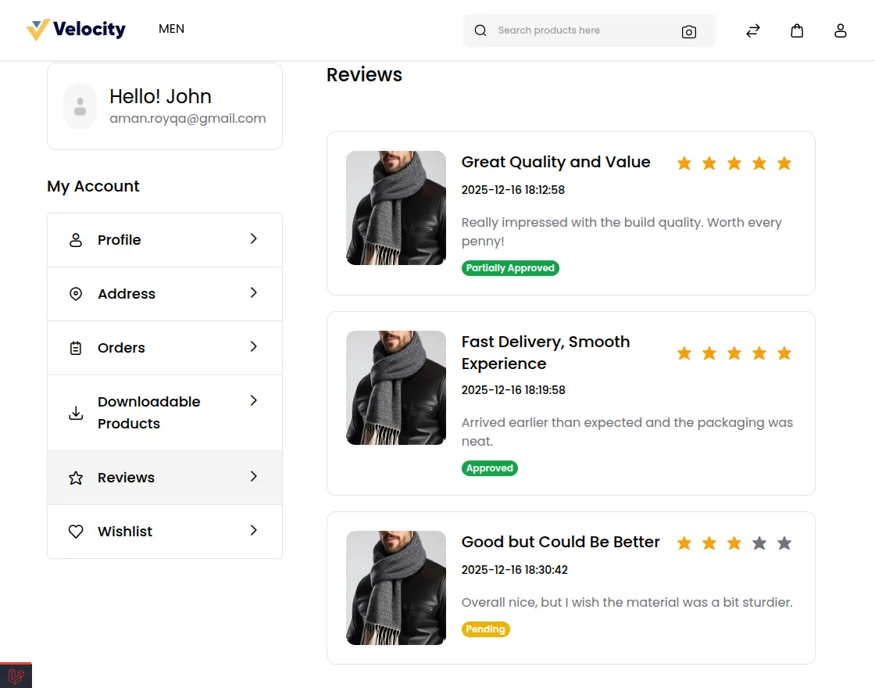Viewport: 875px width, 688px height.
Task: Toggle the first star on Great Quality and Value
Action: [684, 163]
